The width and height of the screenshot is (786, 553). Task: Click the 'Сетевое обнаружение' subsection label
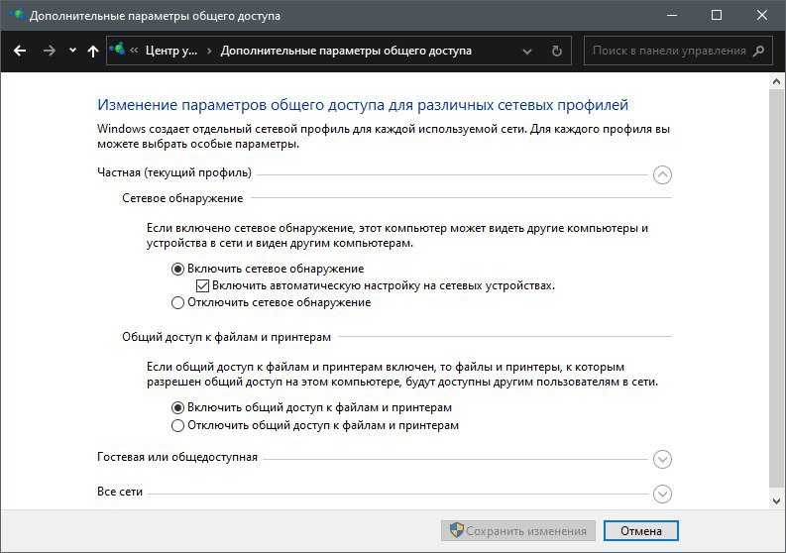182,198
